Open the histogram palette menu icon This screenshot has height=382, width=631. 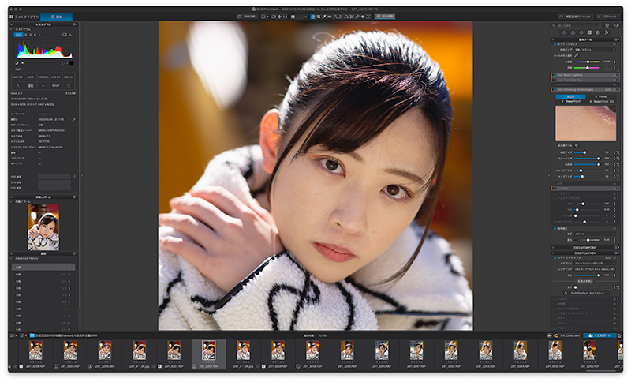point(74,24)
